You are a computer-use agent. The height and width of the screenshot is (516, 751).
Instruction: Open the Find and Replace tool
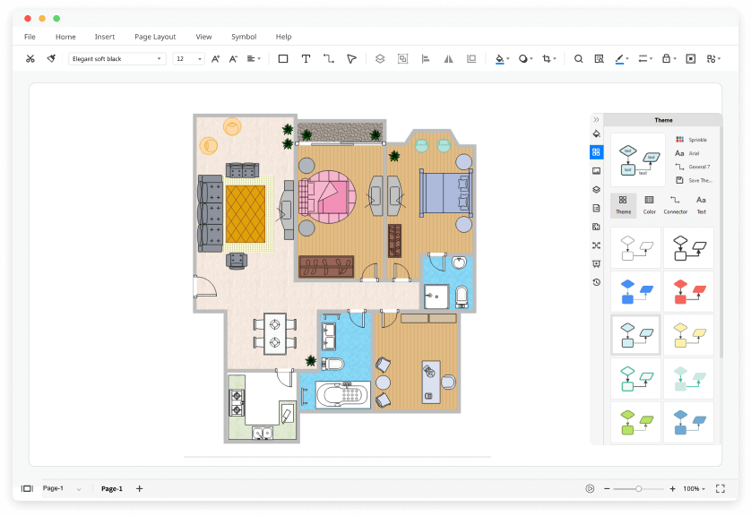(600, 58)
